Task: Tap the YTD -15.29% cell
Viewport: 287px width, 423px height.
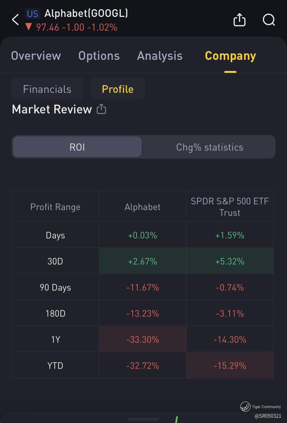Action: click(x=230, y=365)
